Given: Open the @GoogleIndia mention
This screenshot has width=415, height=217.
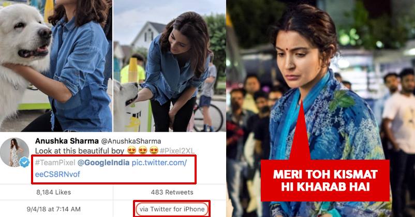Looking at the screenshot, I should [x=103, y=163].
